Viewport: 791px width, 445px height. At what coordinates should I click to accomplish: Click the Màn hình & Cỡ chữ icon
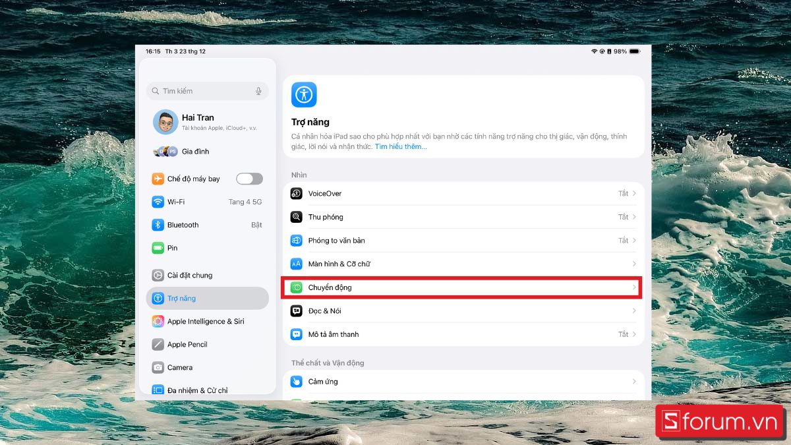[297, 264]
